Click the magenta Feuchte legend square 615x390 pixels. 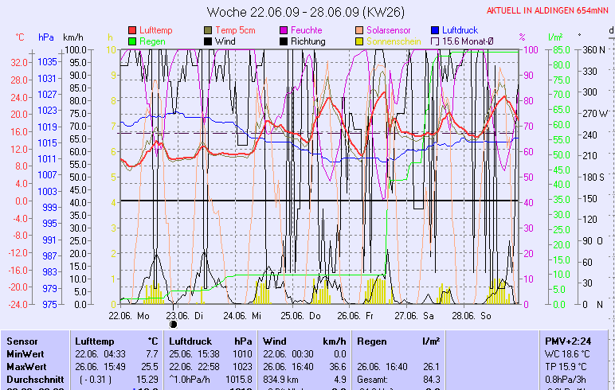click(284, 30)
